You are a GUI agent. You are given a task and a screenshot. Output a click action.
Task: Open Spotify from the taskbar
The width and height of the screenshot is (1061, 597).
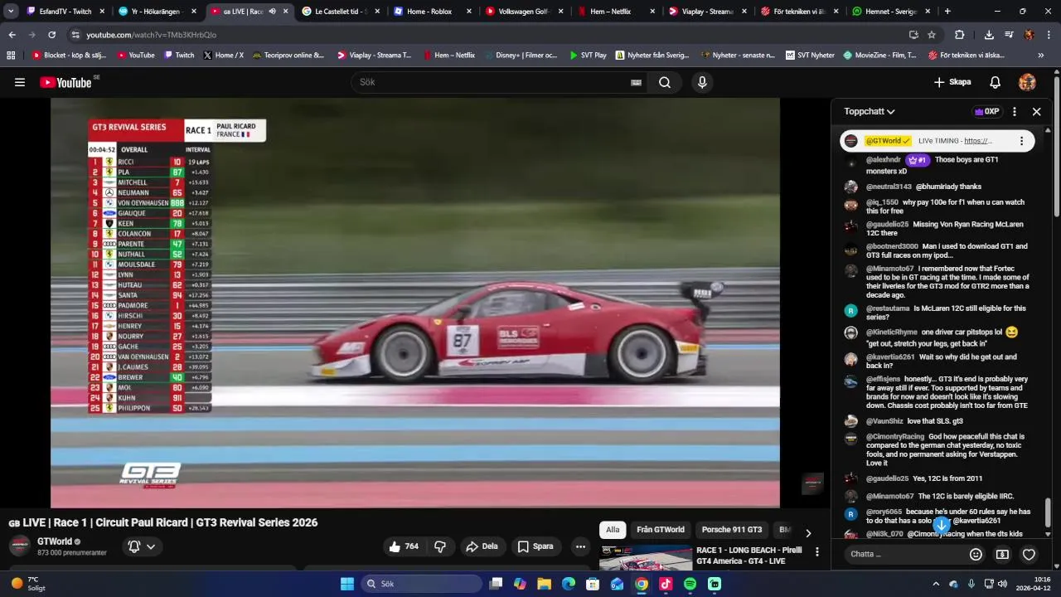click(x=690, y=584)
